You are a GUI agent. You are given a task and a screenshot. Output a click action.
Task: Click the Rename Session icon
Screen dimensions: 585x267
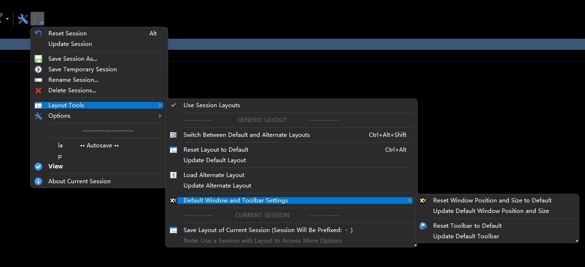coord(38,80)
